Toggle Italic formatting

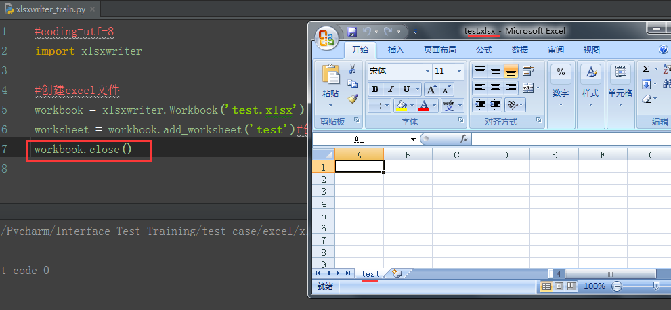391,89
